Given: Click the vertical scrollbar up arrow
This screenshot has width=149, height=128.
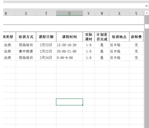Looking at the screenshot, I should click(147, 13).
